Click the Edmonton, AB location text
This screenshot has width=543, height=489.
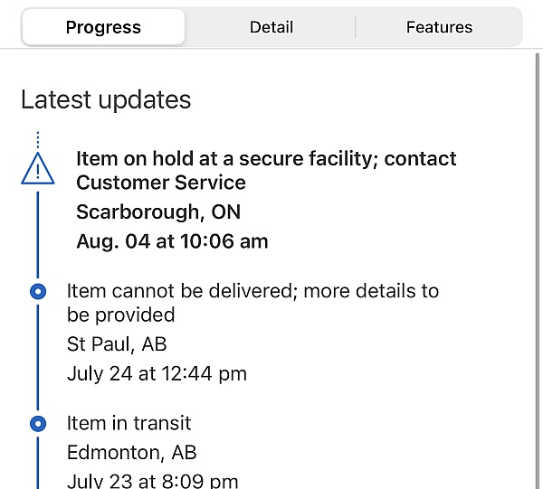click(x=131, y=452)
